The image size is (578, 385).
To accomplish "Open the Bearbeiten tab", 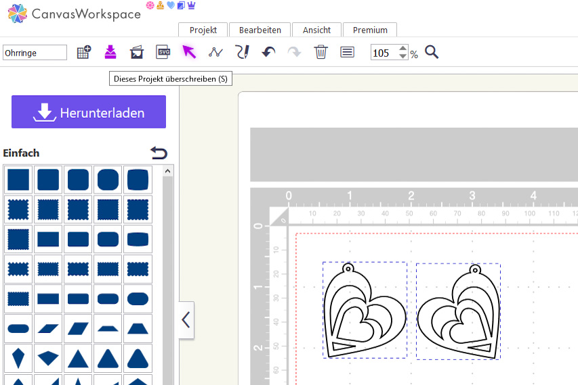I will 260,30.
